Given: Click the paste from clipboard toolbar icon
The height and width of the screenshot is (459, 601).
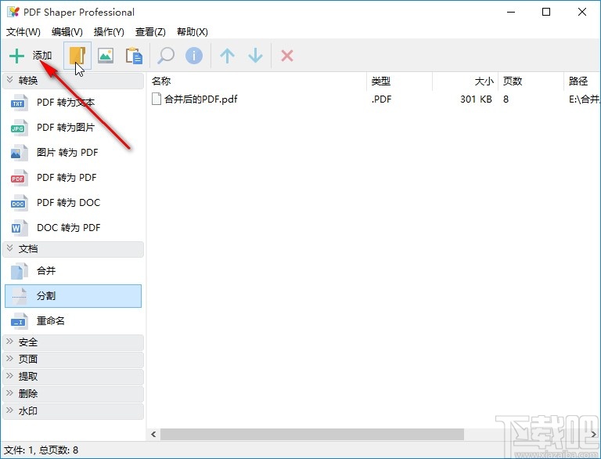Looking at the screenshot, I should coord(134,56).
